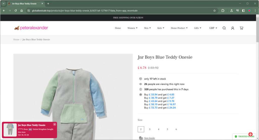Go to Home in navigation bar

(x=118, y=28)
